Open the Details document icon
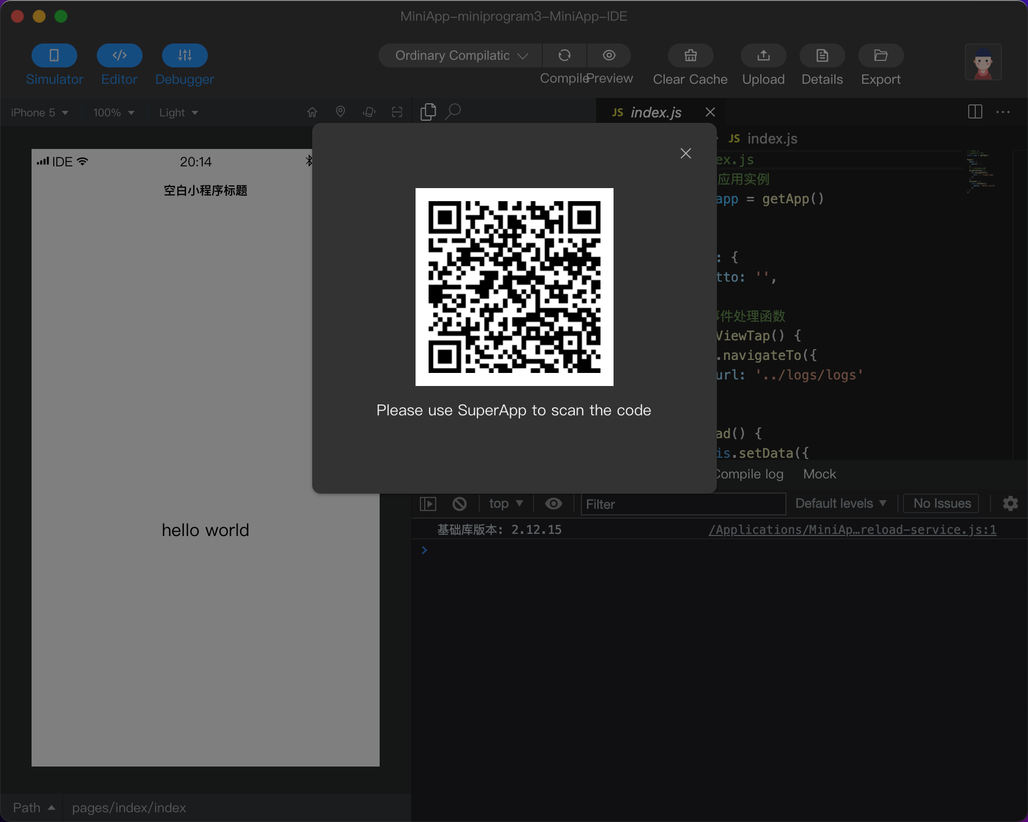Image resolution: width=1028 pixels, height=822 pixels. 822,55
